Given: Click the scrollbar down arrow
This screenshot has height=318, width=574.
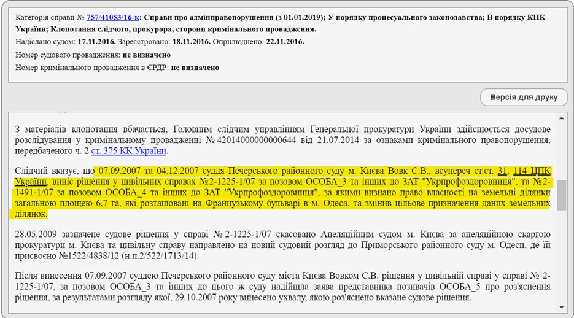Looking at the screenshot, I should point(562,306).
